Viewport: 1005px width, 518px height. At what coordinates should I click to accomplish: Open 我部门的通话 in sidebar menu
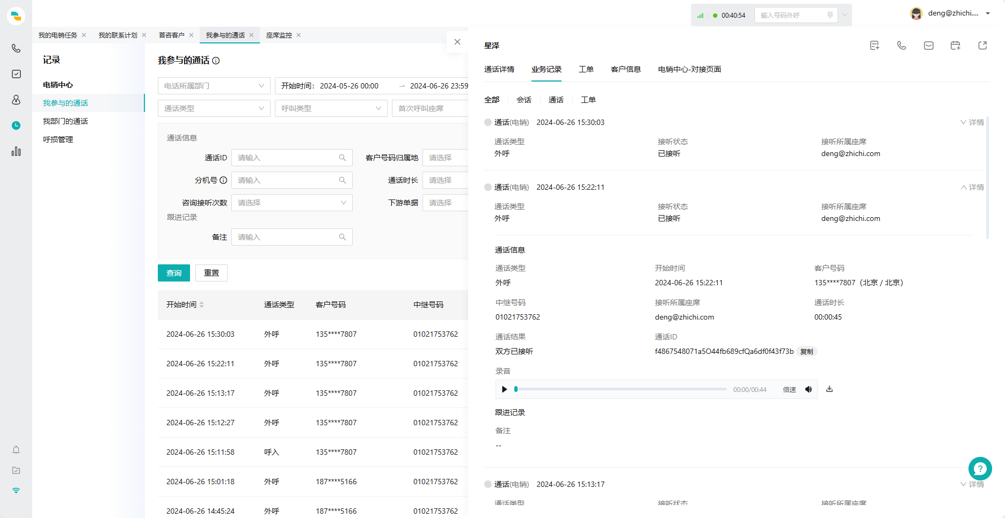(65, 121)
